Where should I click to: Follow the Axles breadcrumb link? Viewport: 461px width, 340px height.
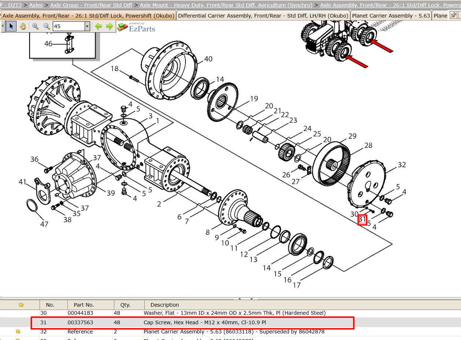(x=36, y=5)
